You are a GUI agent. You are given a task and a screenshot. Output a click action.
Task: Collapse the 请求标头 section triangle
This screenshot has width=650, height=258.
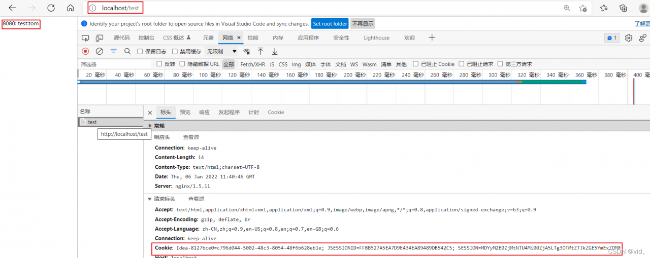pyautogui.click(x=150, y=199)
